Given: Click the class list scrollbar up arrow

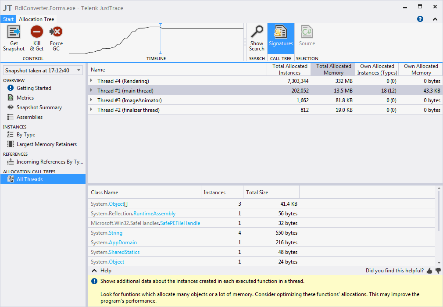Looking at the screenshot, I should pos(439,188).
